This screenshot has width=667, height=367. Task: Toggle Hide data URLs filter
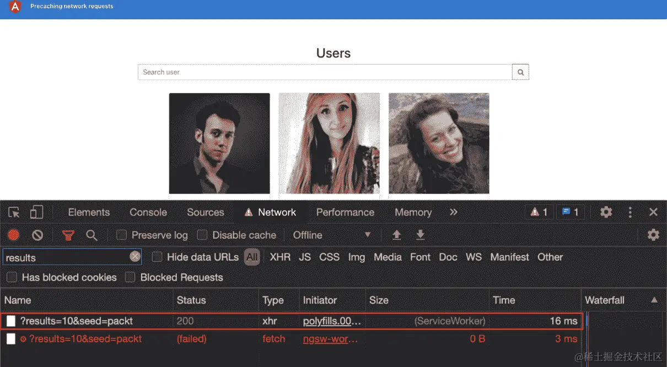157,257
